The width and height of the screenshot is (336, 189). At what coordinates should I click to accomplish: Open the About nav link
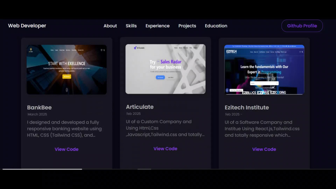pyautogui.click(x=110, y=26)
